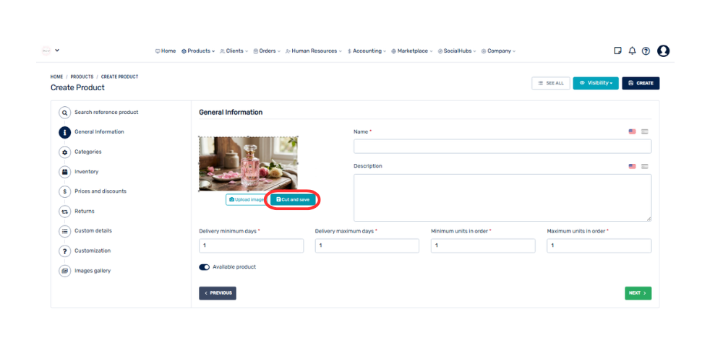
Task: Click the perfume bottle image preview
Action: point(248,163)
